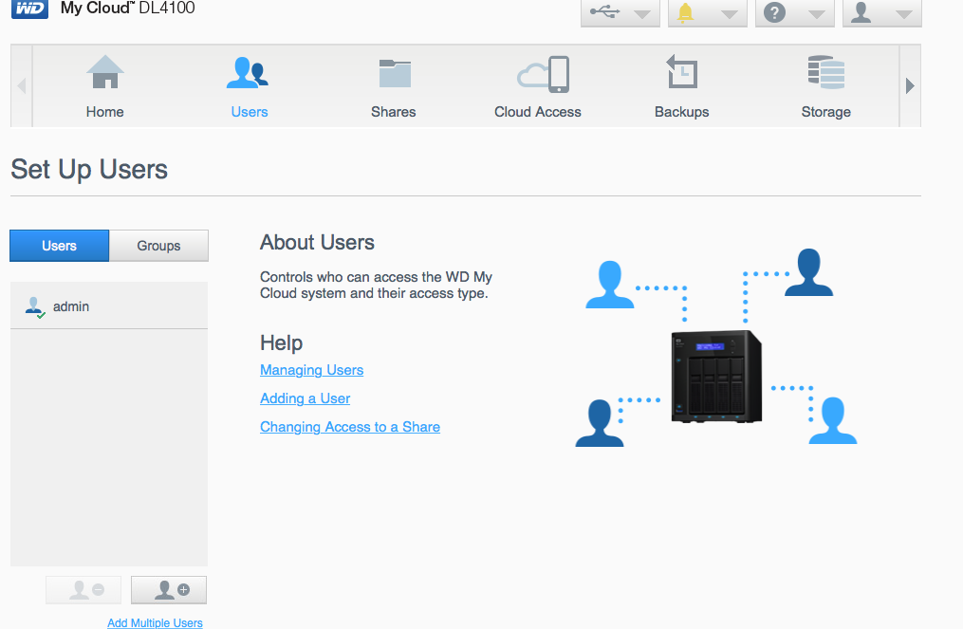Switch to the Users tab
963x629 pixels.
[x=60, y=246]
